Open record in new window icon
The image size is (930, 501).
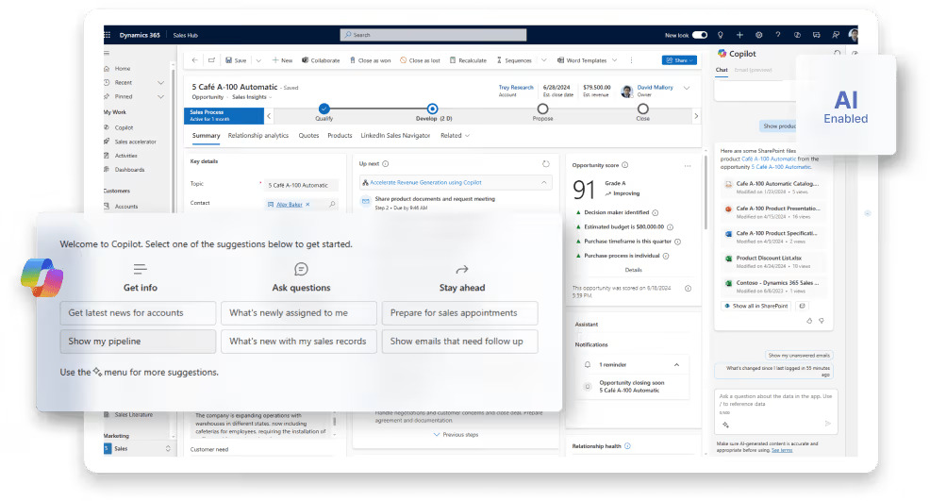[211, 60]
